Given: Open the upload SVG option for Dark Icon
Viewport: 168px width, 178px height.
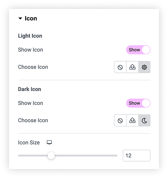Looking at the screenshot, I should click(132, 121).
